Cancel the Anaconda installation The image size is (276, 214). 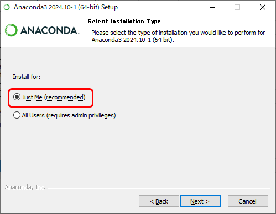pos(248,201)
